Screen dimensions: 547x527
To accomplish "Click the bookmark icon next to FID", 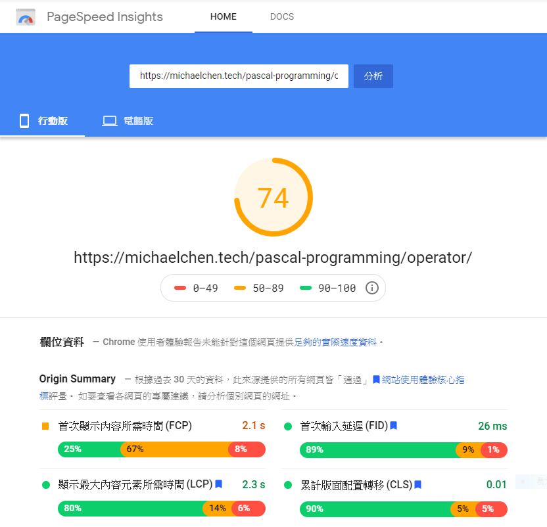I will (394, 426).
